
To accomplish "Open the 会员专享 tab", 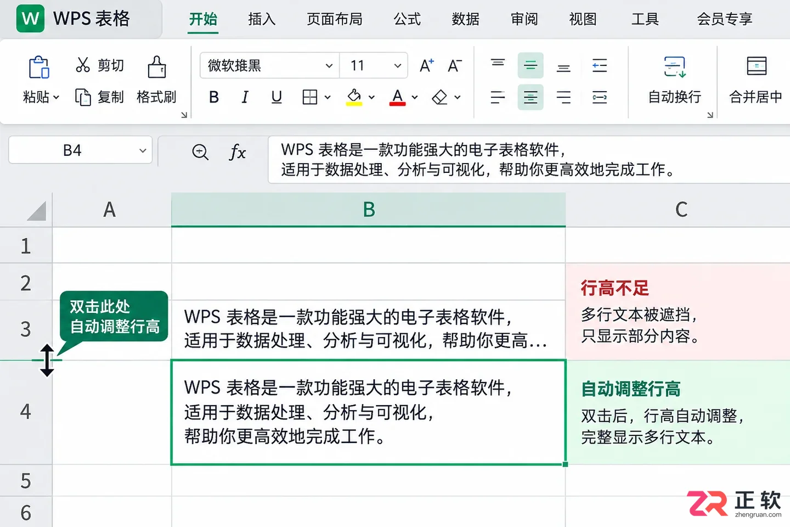I will click(725, 19).
